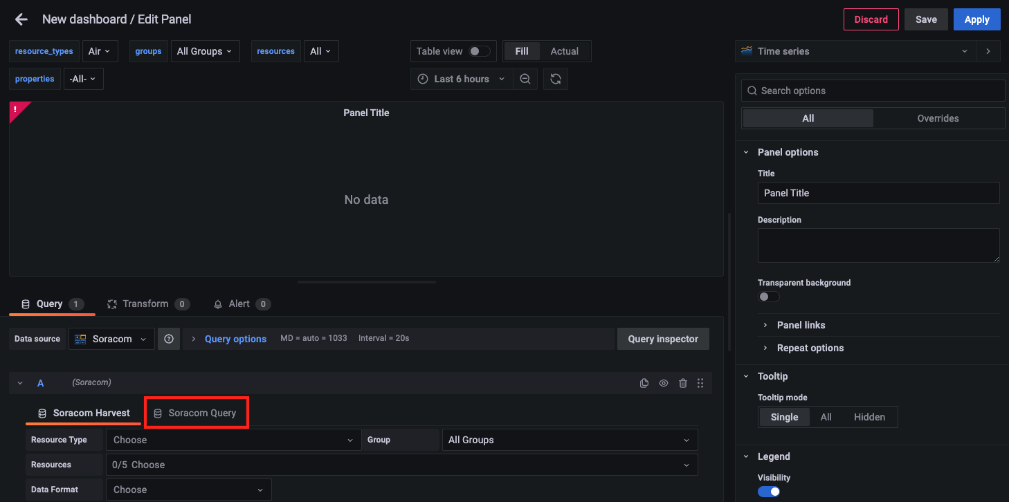The width and height of the screenshot is (1009, 502).
Task: Set tooltip mode to Single
Action: [784, 417]
